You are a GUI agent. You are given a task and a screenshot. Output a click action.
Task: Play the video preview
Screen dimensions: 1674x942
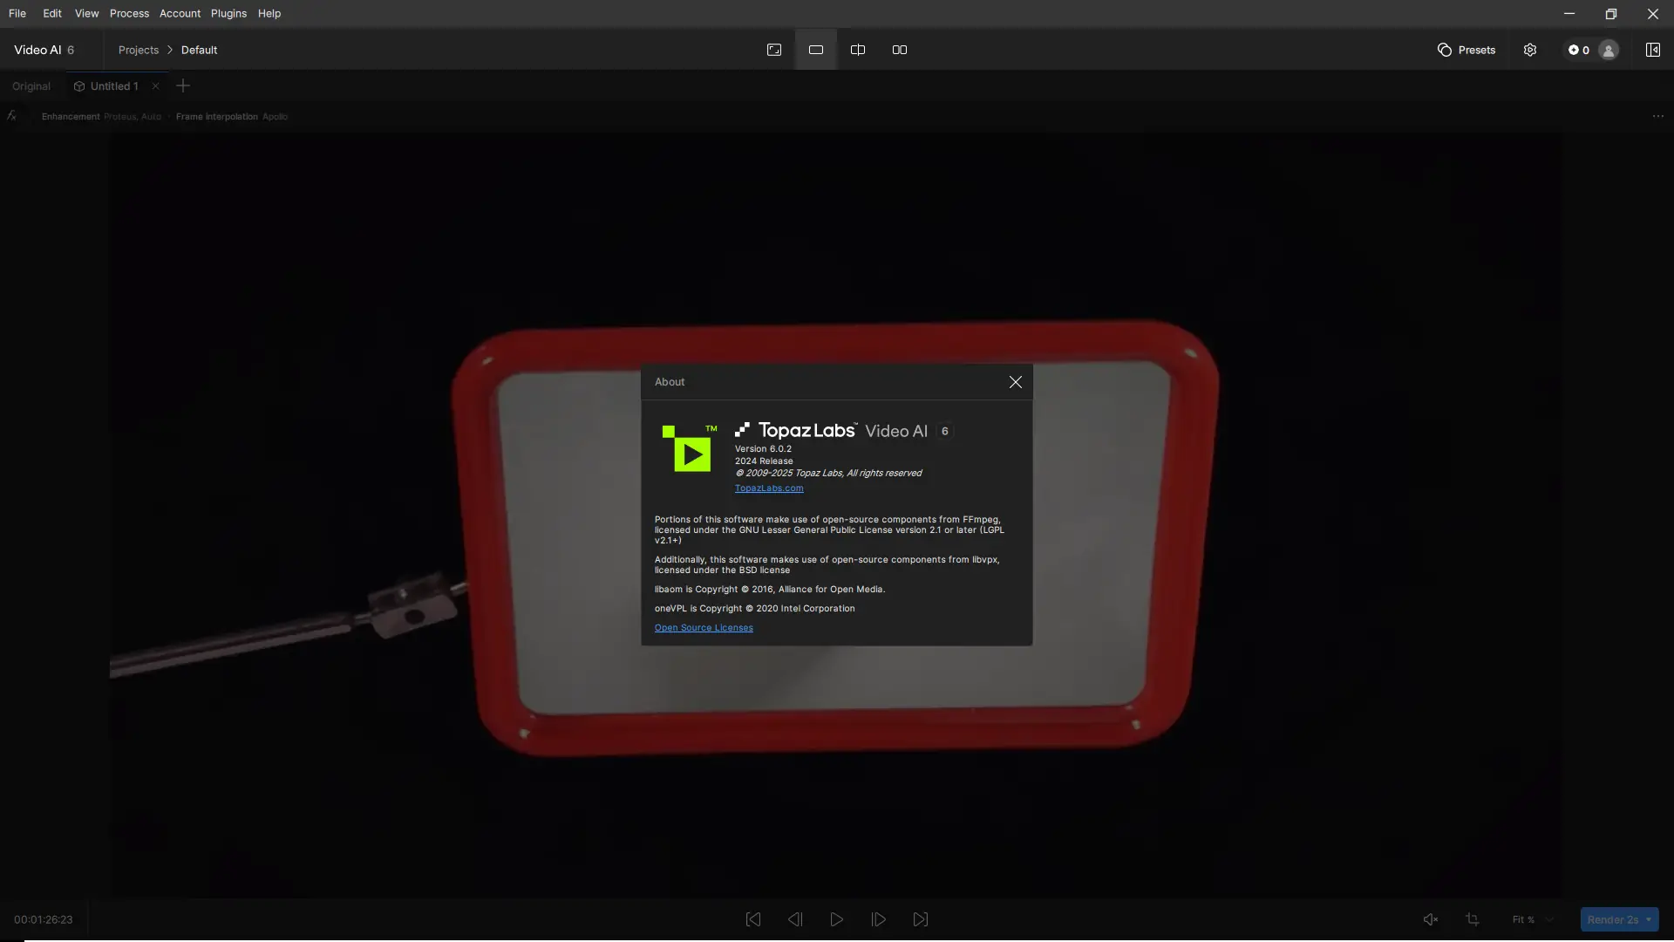pyautogui.click(x=837, y=919)
